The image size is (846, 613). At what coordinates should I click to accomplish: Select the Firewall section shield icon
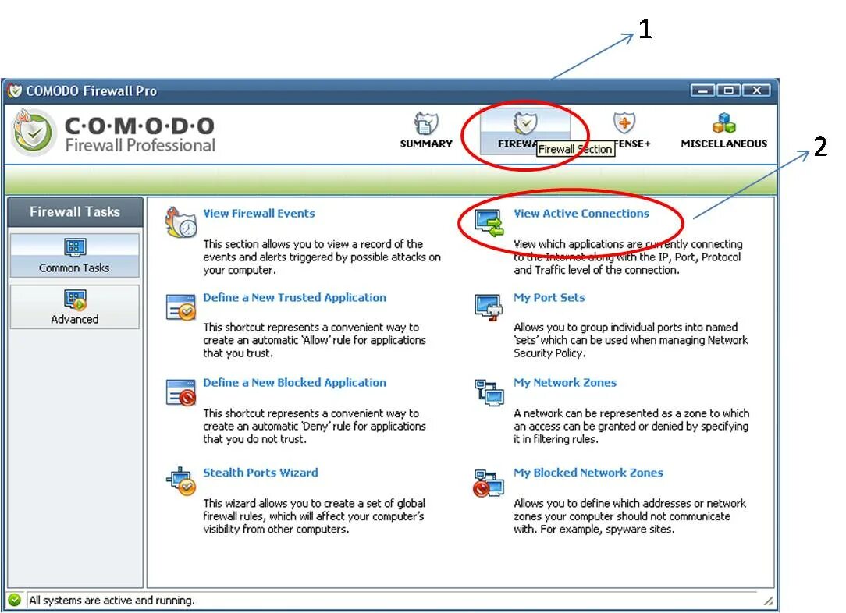click(525, 123)
